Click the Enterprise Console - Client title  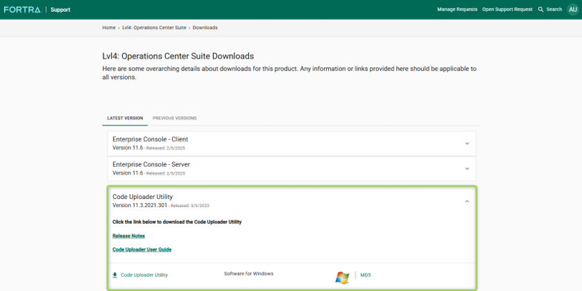(151, 139)
